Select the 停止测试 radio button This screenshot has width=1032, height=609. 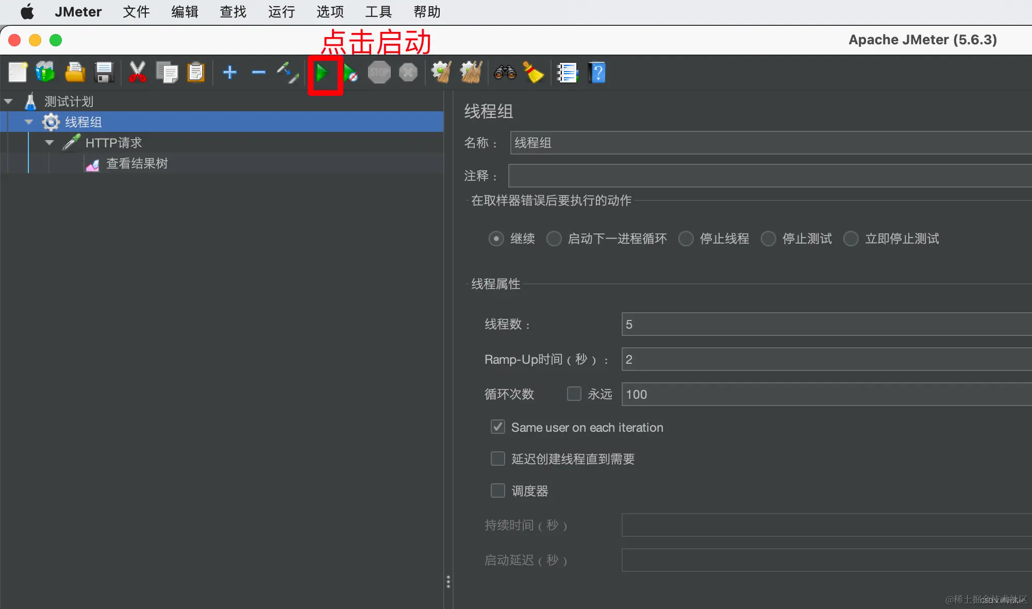[x=768, y=239]
